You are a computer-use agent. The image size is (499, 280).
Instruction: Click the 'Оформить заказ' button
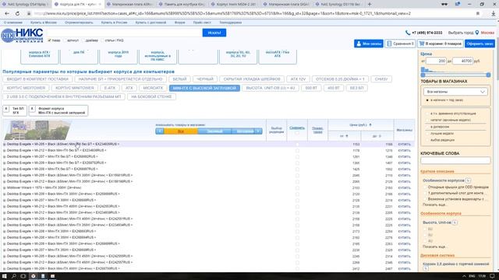coord(480,44)
